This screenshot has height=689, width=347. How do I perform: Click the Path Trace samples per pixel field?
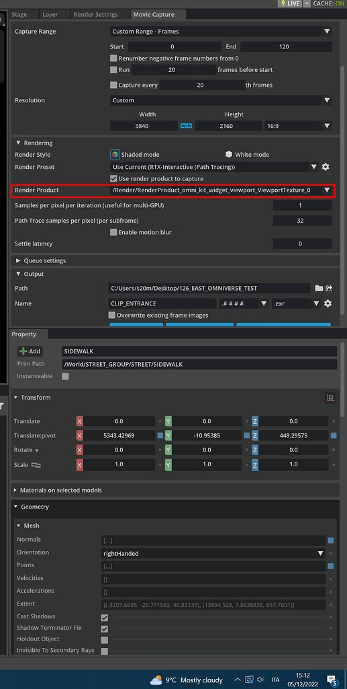300,221
